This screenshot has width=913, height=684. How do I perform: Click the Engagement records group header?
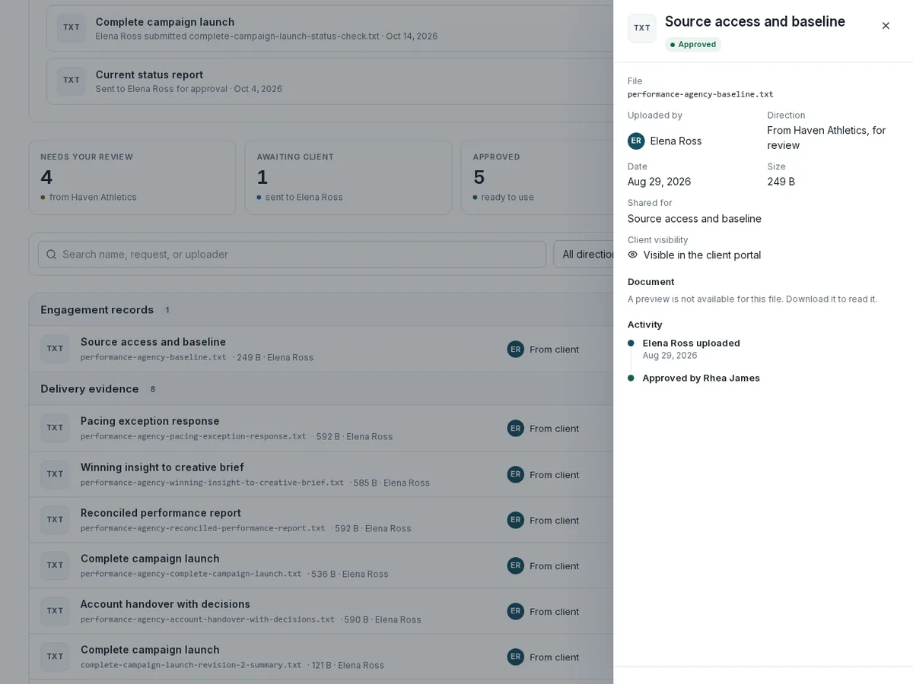pyautogui.click(x=321, y=310)
